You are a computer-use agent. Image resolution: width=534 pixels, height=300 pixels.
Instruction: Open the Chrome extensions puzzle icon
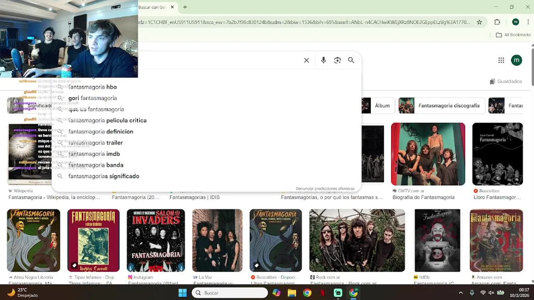(497, 22)
